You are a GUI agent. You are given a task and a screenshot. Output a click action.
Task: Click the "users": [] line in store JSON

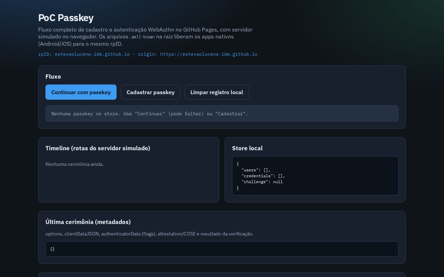[x=256, y=170]
